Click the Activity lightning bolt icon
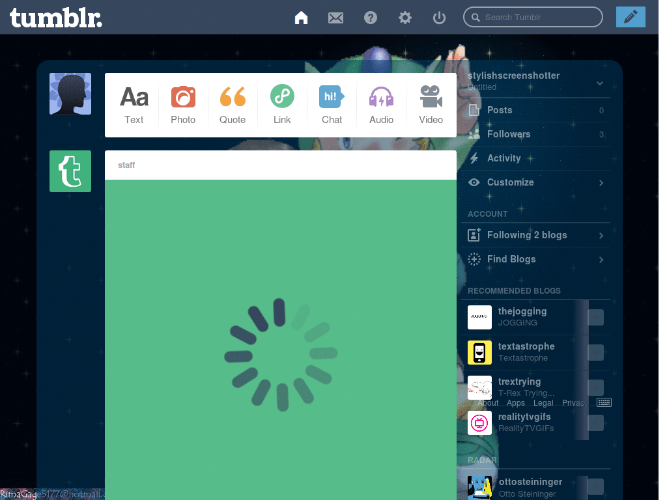Image resolution: width=667 pixels, height=500 pixels. 474,158
